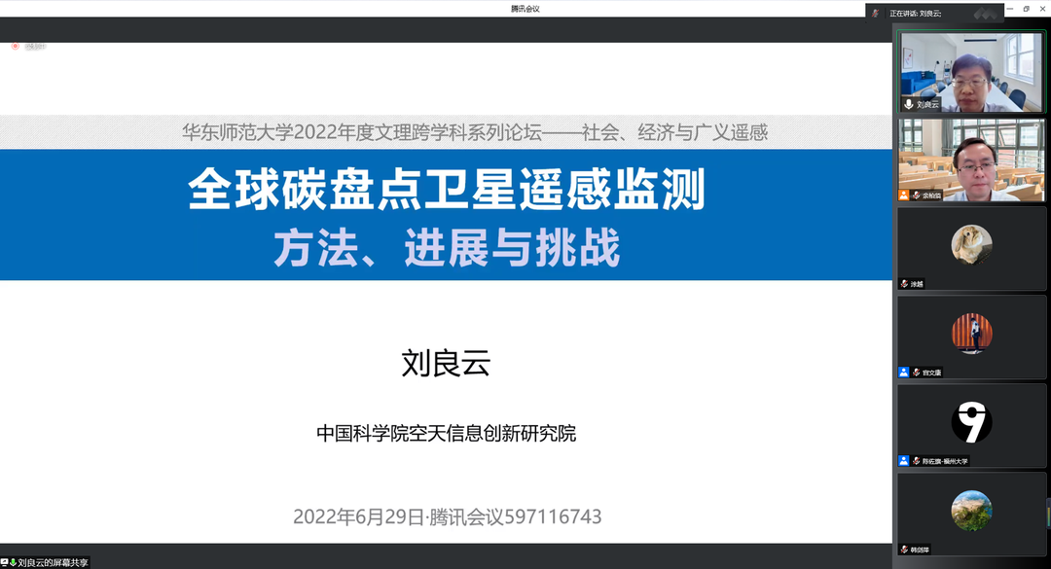Click the mic icon next to 韩创锋's name

pyautogui.click(x=902, y=549)
